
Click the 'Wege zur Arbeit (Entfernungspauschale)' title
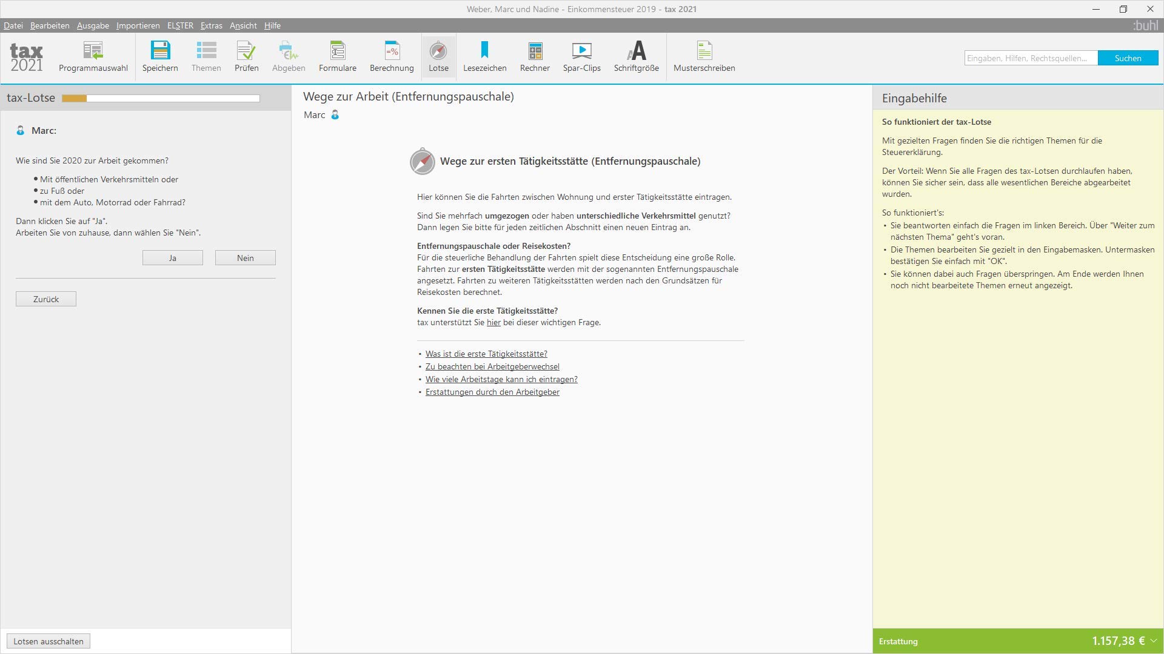[x=409, y=97]
